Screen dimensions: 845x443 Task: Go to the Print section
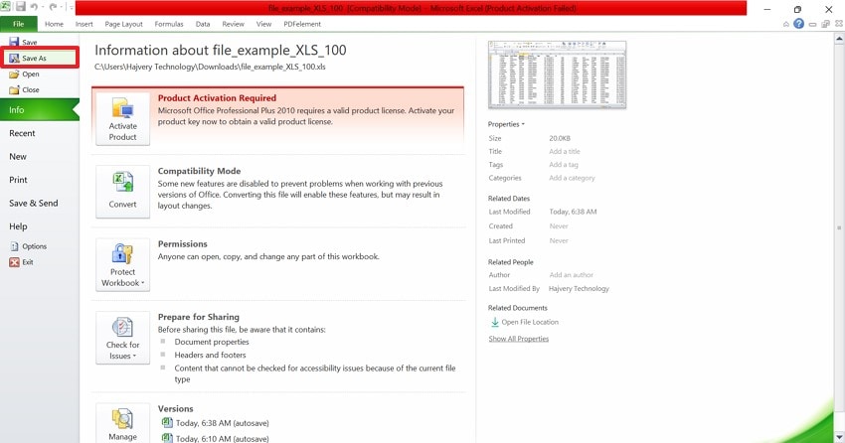click(18, 180)
